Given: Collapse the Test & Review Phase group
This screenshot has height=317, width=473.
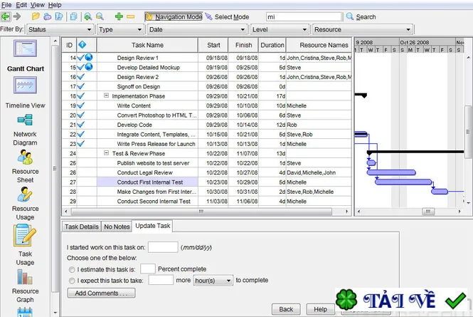Looking at the screenshot, I should [106, 153].
